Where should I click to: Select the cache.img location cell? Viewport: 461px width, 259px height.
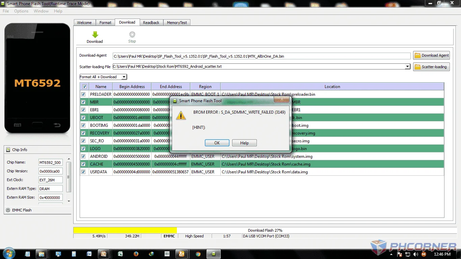coord(332,164)
